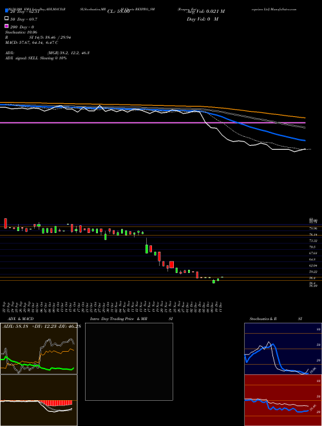Click the white 50 Day legend swatch
322x426 pixels.
(x=6, y=19)
